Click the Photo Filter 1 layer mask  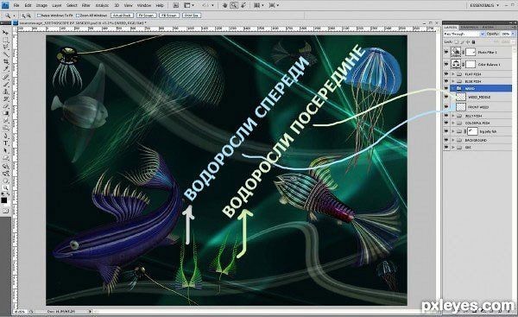pyautogui.click(x=471, y=52)
